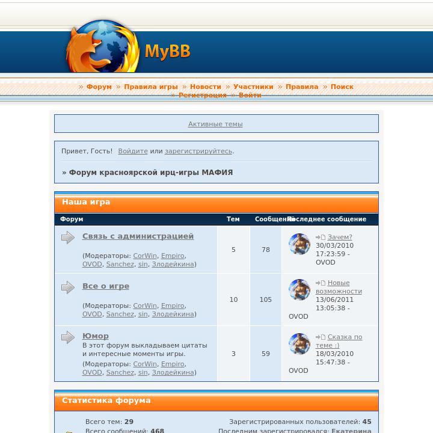
Task: Click moderator Злодейкина under Связь с администрацией
Action: (173, 264)
